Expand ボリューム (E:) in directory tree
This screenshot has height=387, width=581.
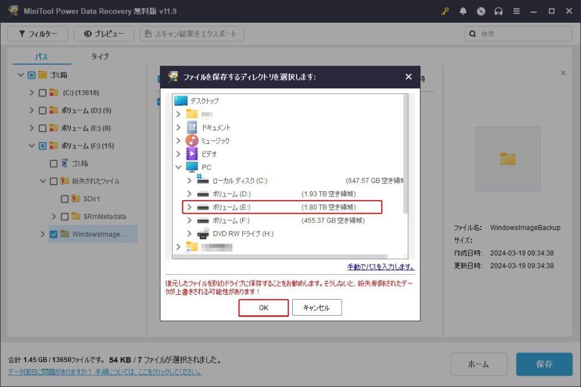pyautogui.click(x=190, y=207)
